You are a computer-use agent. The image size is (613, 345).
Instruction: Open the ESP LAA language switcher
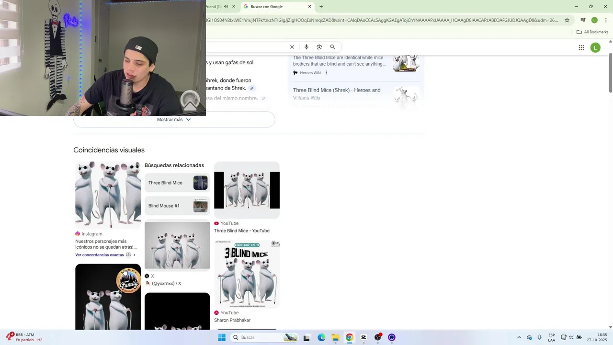552,337
